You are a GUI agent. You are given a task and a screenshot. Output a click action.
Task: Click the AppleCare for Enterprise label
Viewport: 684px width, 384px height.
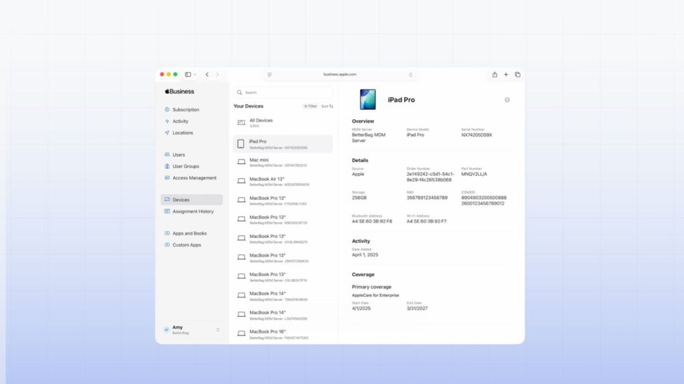[x=375, y=295]
